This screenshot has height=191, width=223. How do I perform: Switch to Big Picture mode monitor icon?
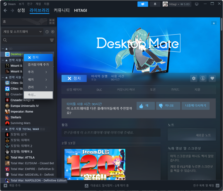pyautogui.click(x=197, y=4)
